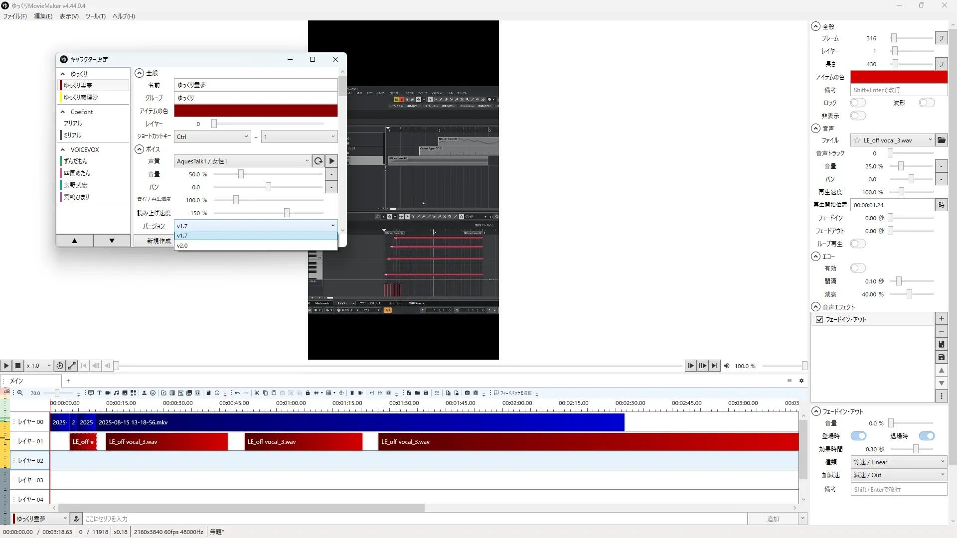Click the refresh voice icon beside AquesTalk1
The height and width of the screenshot is (538, 957).
(318, 161)
